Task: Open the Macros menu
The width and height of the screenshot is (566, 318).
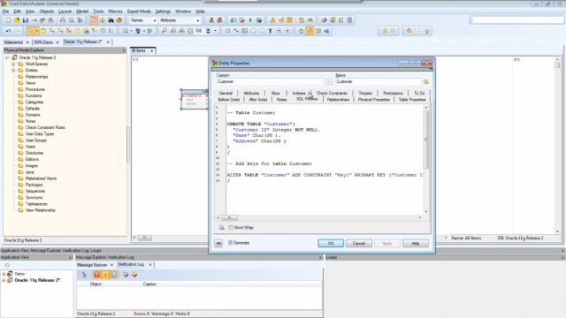Action: click(115, 11)
